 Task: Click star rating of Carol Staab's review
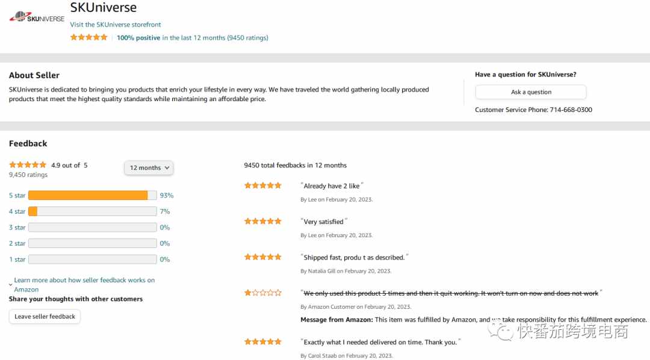tap(263, 342)
